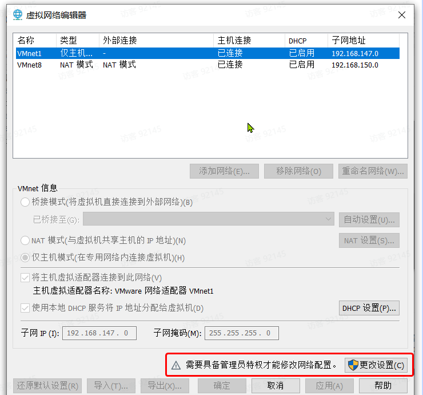Screen dimensions: 423x395
Task: Click 移除网络(O) button
Action: point(298,171)
